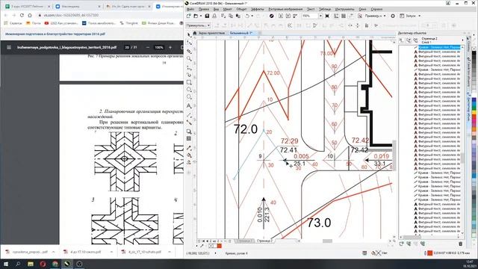The height and width of the screenshot is (269, 478).
Task: Select the Text tool
Action: tap(189, 106)
